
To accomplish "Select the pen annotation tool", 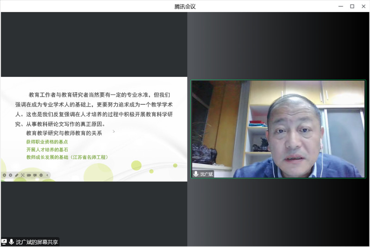I will [17, 175].
